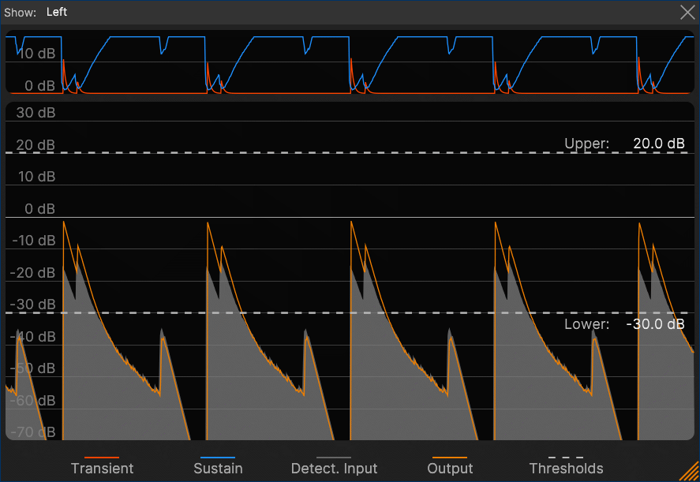700x482 pixels.
Task: Click the red Transient color line
Action: 101,457
